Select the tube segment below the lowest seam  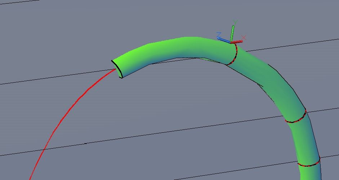pyautogui.click(x=309, y=173)
